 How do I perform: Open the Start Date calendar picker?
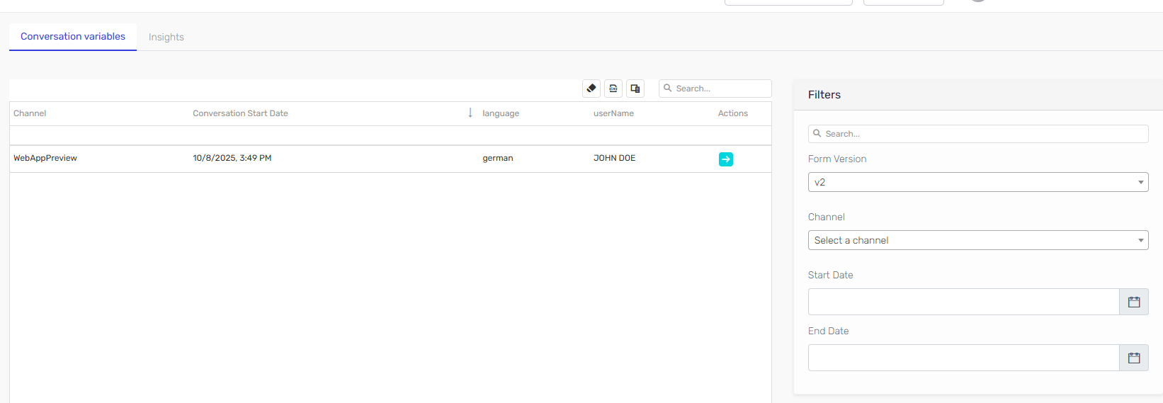click(1134, 302)
